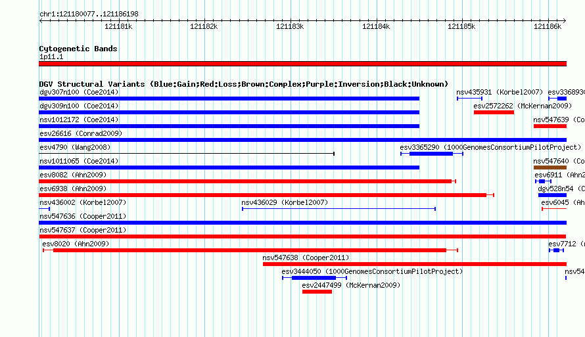Click the esv8082 (Ahn2009) label
585x337 pixels.
point(73,175)
